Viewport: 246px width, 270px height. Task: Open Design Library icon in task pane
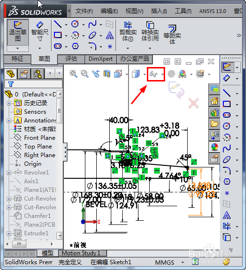pos(214,112)
